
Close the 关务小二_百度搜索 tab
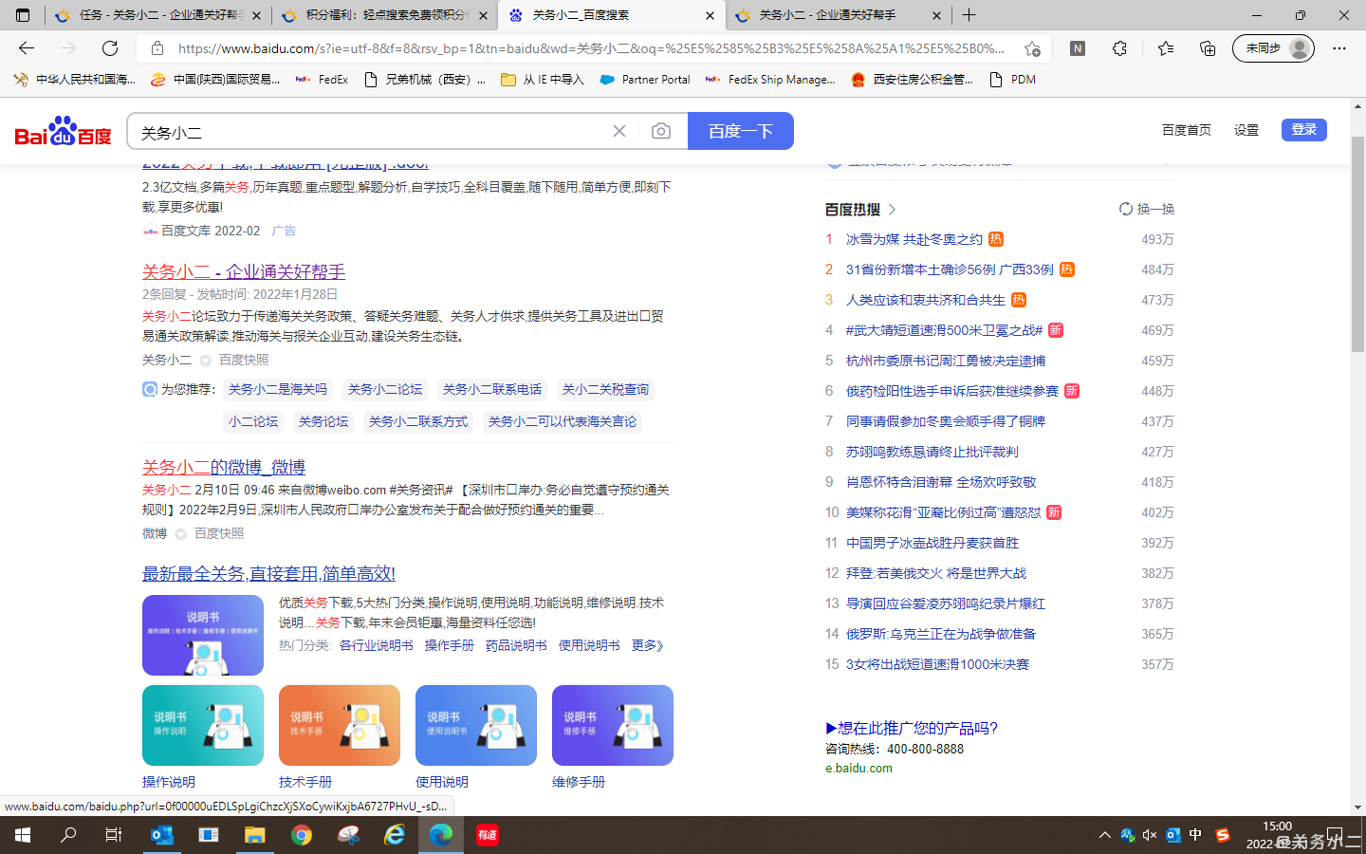click(x=710, y=15)
